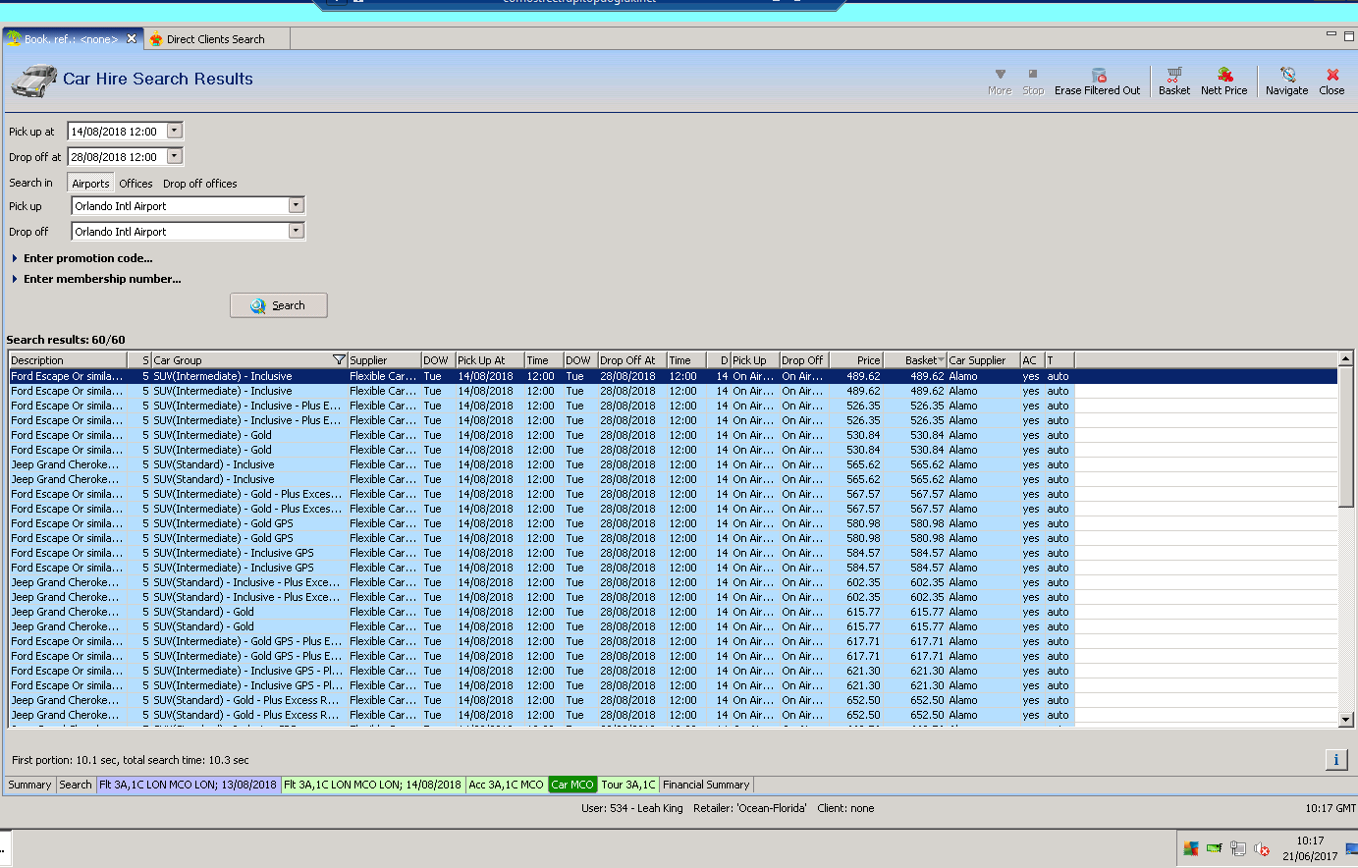Open the Drop off at date dropdown
The width and height of the screenshot is (1358, 868).
pos(175,156)
